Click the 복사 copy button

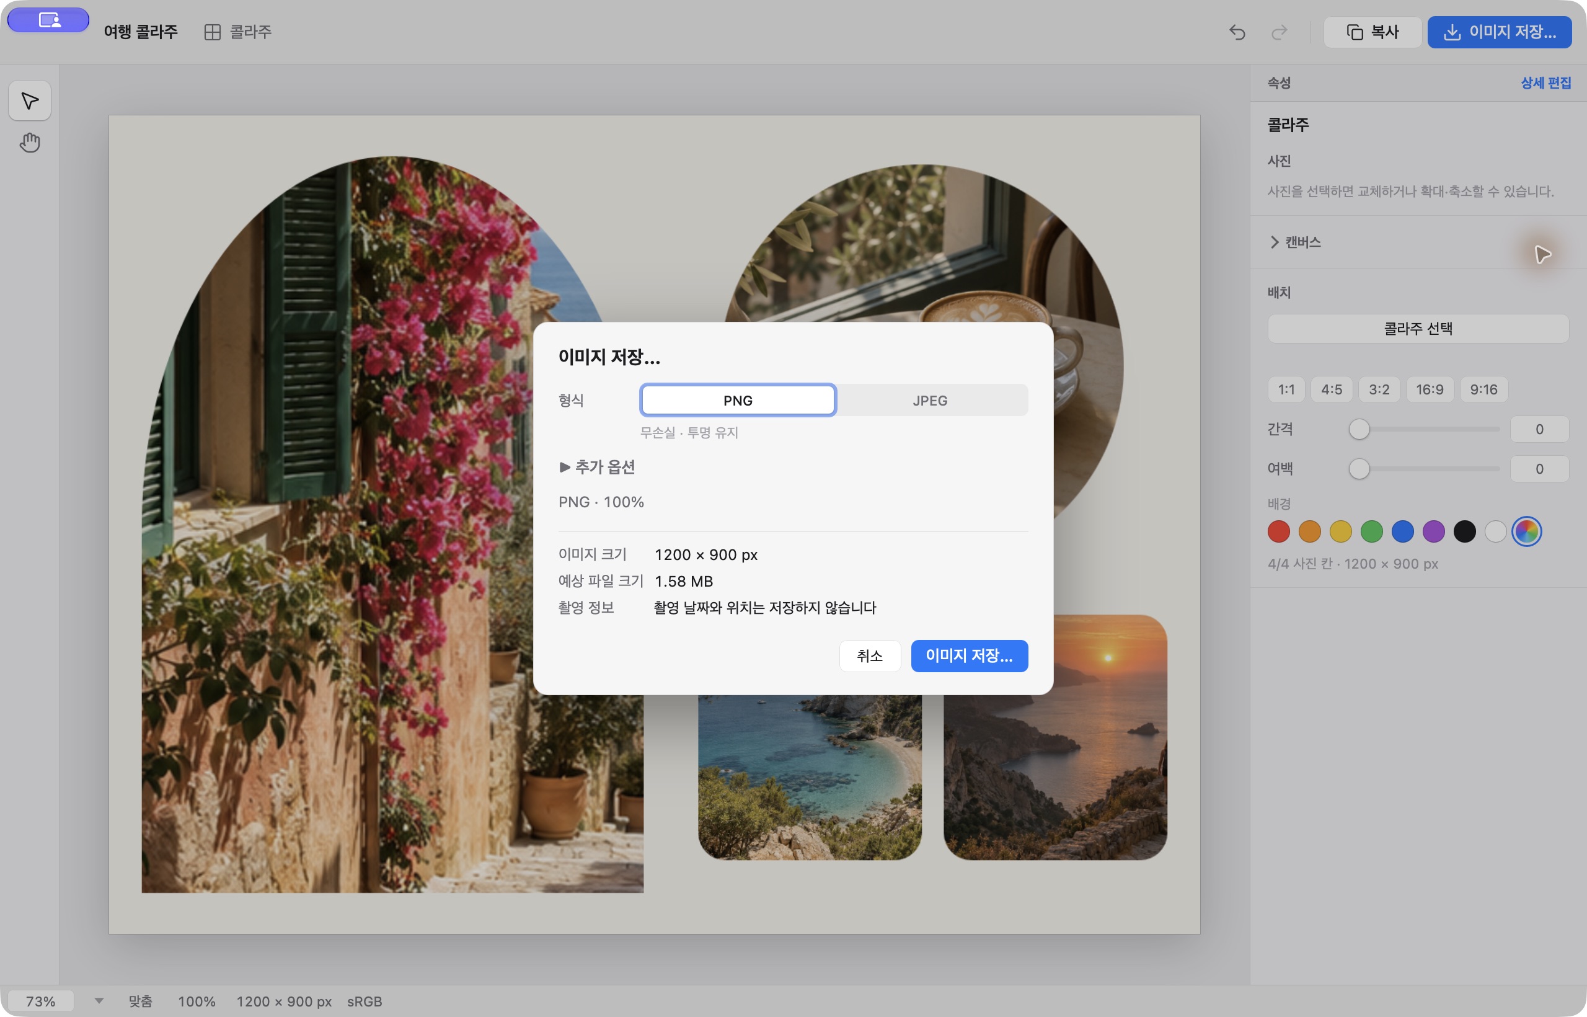coord(1373,32)
